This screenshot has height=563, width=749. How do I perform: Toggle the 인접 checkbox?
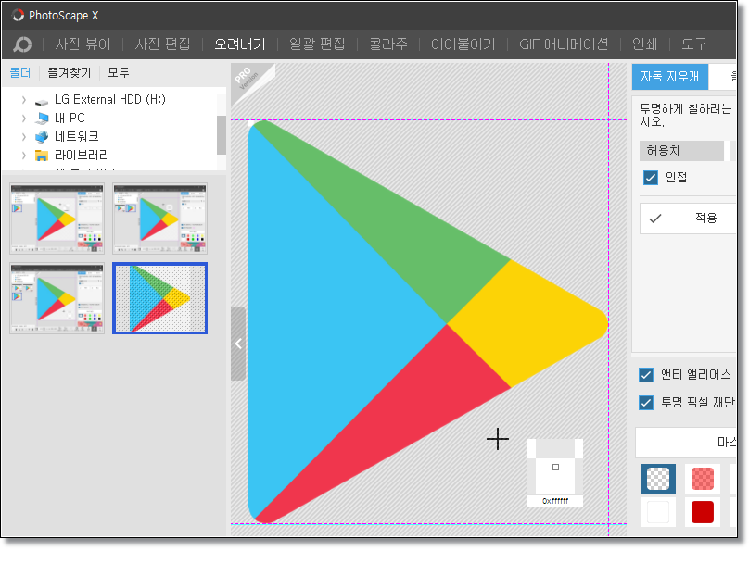coord(651,178)
